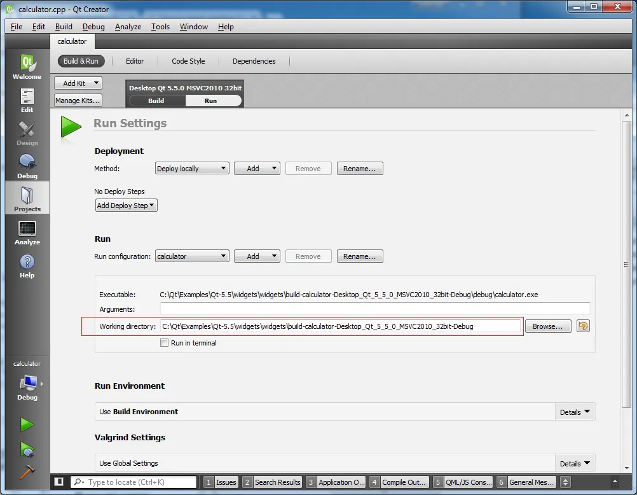The width and height of the screenshot is (637, 495).
Task: Open the Application Output pane
Action: [336, 482]
